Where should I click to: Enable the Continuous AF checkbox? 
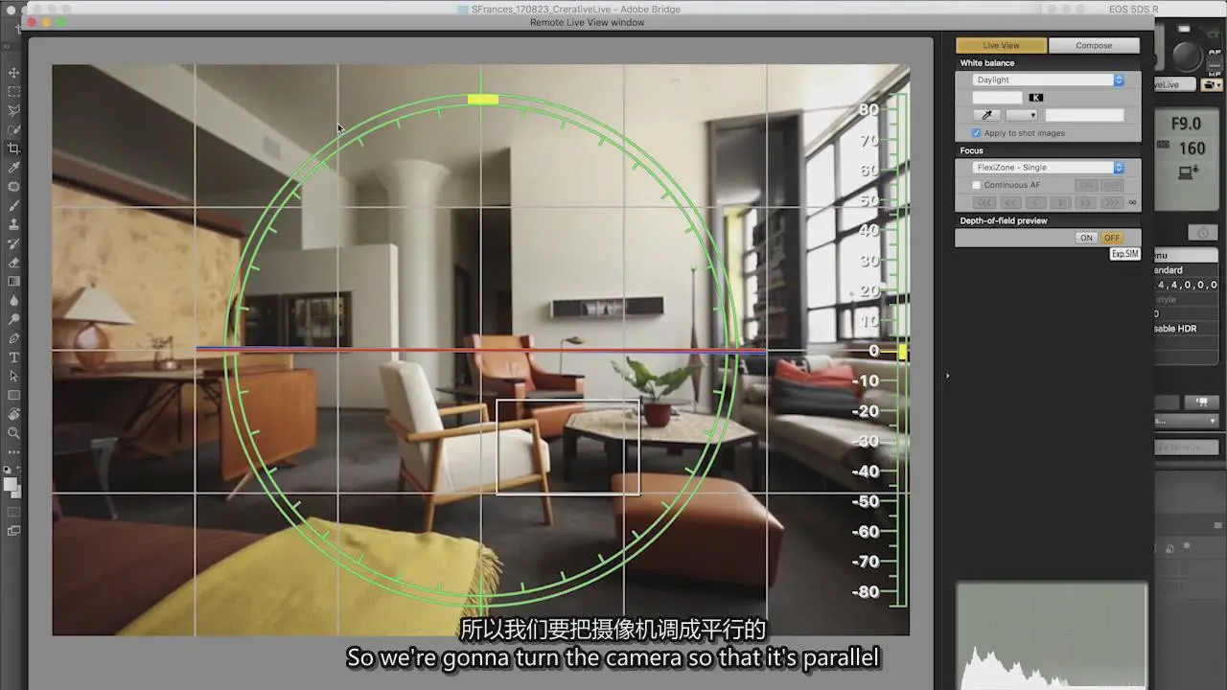(x=977, y=185)
